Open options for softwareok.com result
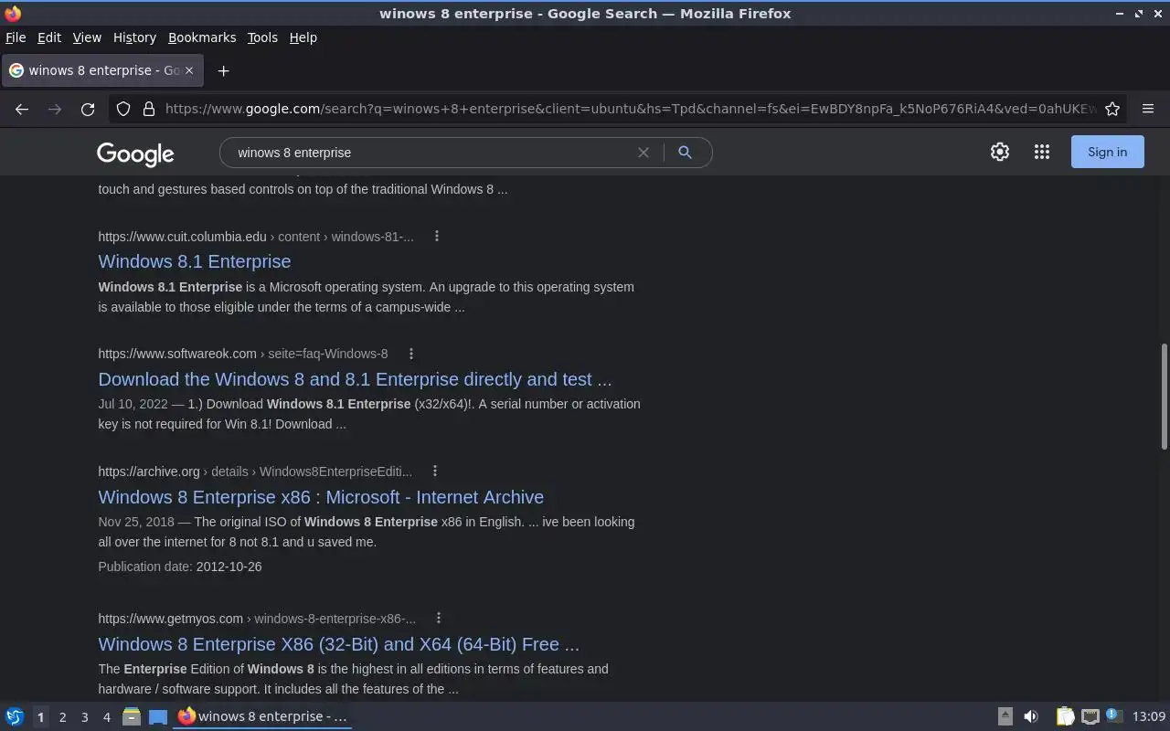Screen dimensions: 1170x731 coord(411,354)
